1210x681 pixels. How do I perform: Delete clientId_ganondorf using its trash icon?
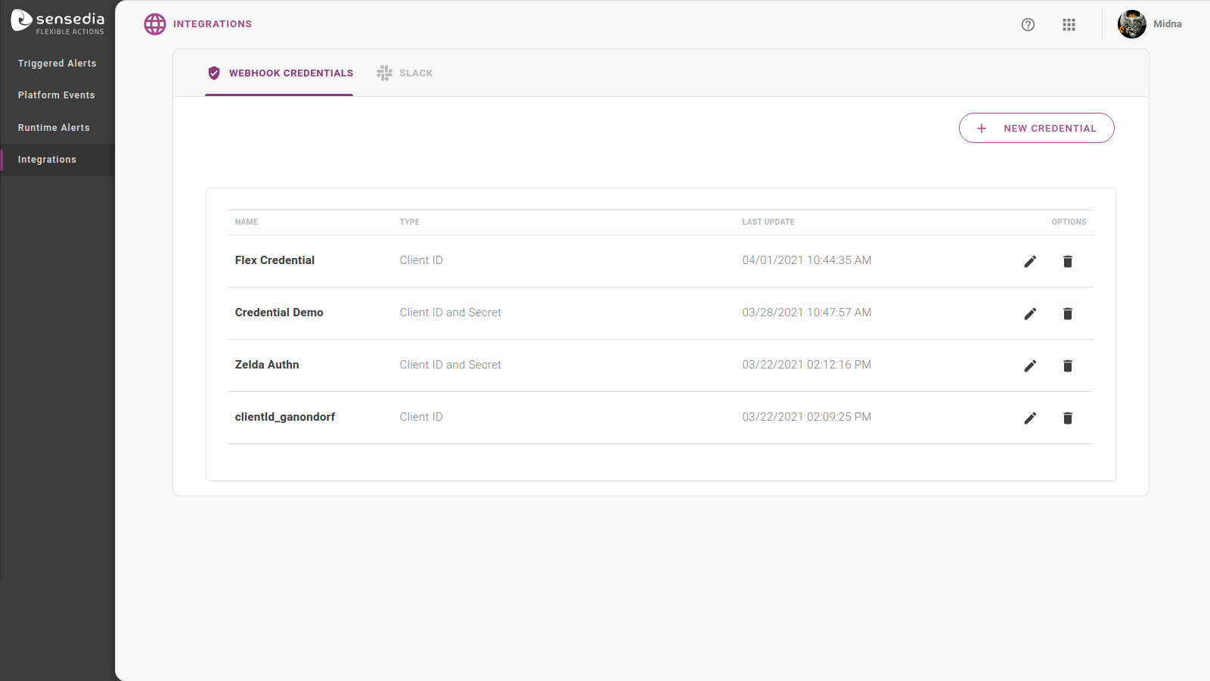coord(1067,418)
